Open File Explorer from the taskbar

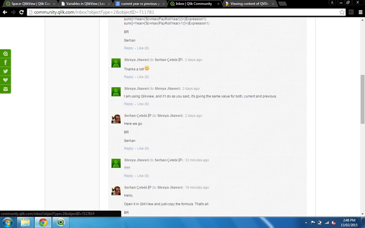coord(25,222)
